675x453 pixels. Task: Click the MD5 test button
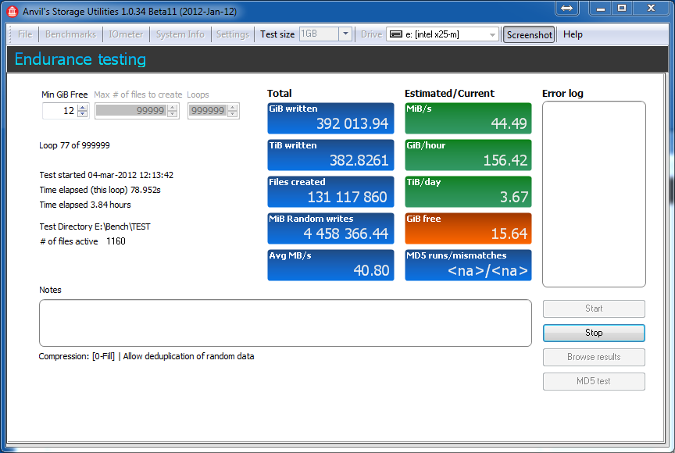click(594, 381)
